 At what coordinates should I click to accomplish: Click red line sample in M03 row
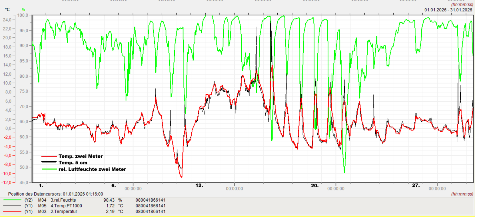[12, 212]
